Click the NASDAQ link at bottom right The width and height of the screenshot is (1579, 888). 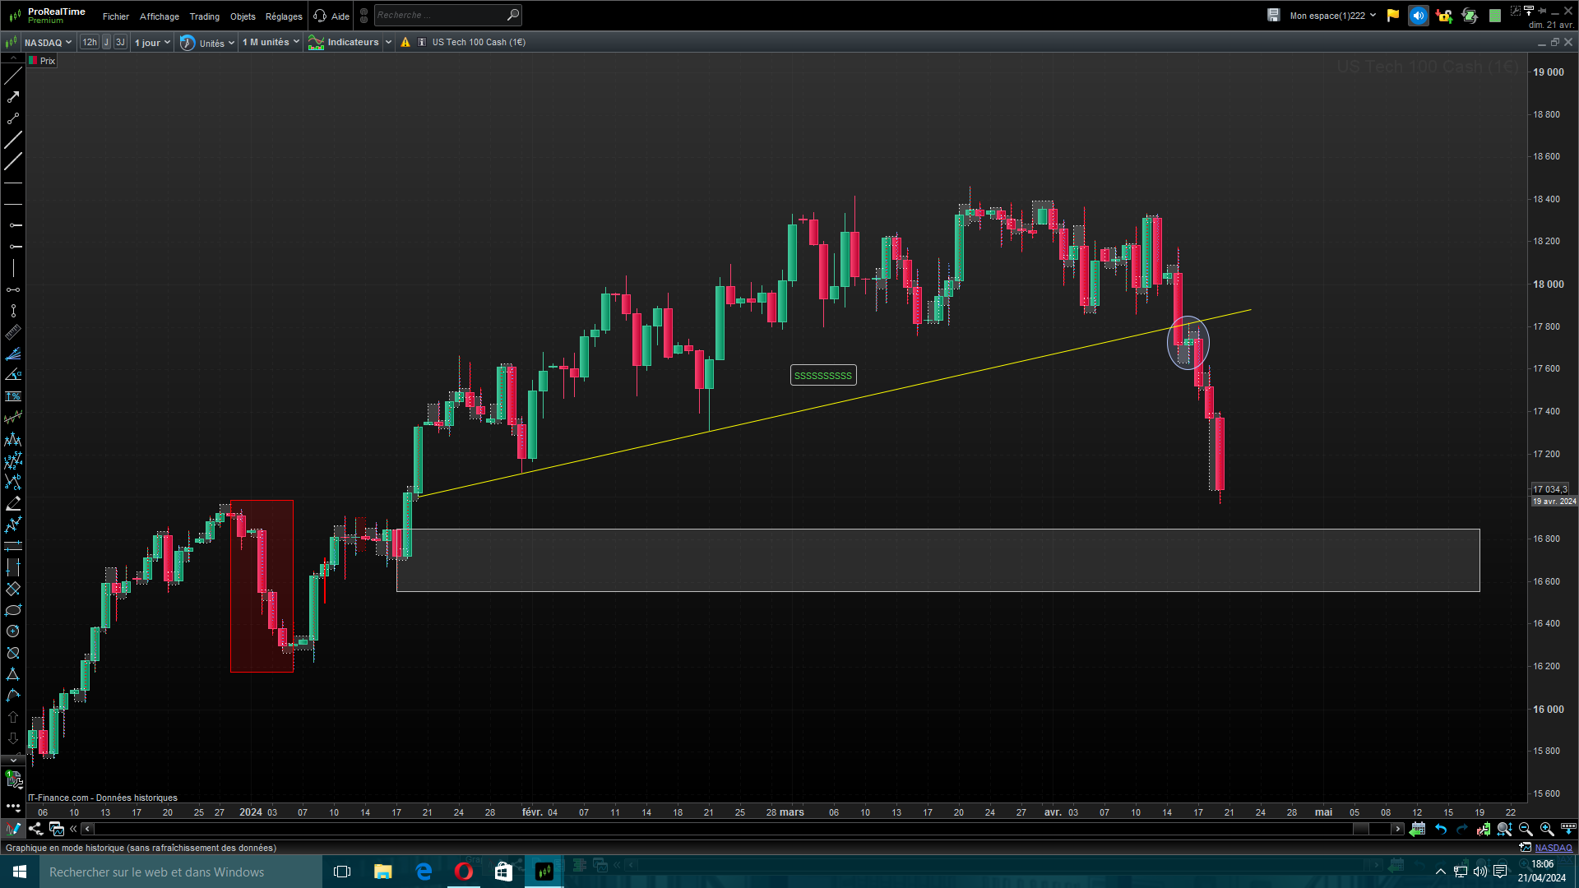point(1553,848)
